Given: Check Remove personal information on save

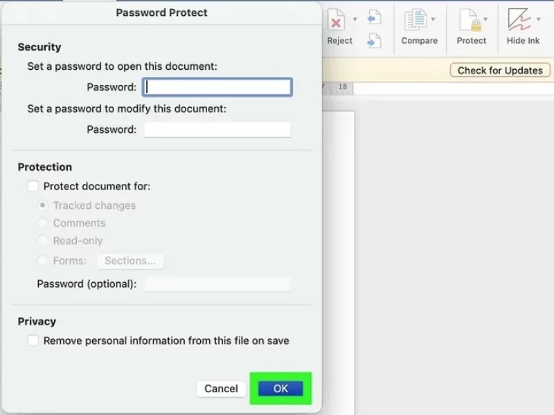Looking at the screenshot, I should tap(33, 340).
